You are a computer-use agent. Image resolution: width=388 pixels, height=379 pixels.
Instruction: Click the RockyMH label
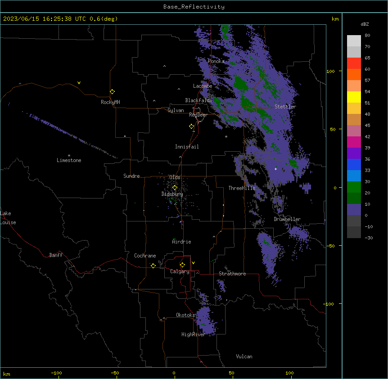pyautogui.click(x=110, y=102)
